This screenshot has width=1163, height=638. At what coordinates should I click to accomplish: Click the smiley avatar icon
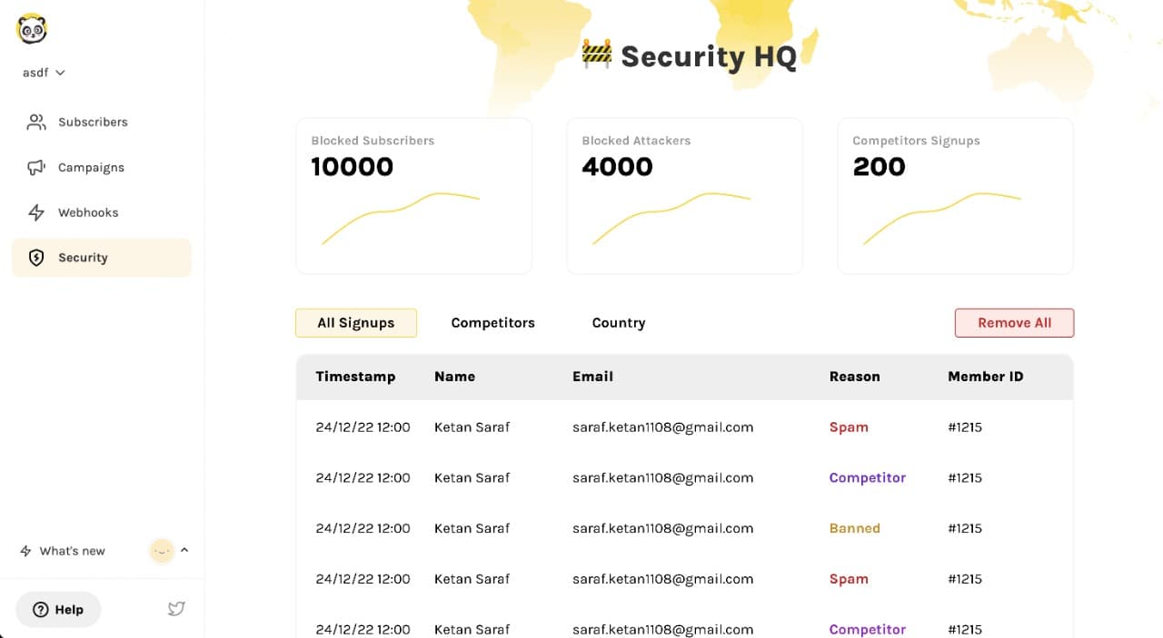point(162,550)
